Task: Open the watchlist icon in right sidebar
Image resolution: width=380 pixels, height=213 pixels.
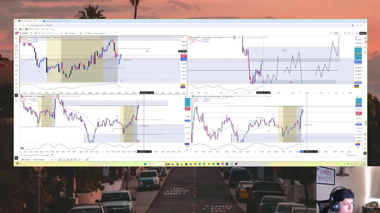Action: pyautogui.click(x=365, y=38)
